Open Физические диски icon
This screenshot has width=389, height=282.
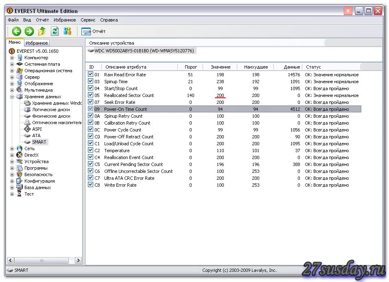27,116
